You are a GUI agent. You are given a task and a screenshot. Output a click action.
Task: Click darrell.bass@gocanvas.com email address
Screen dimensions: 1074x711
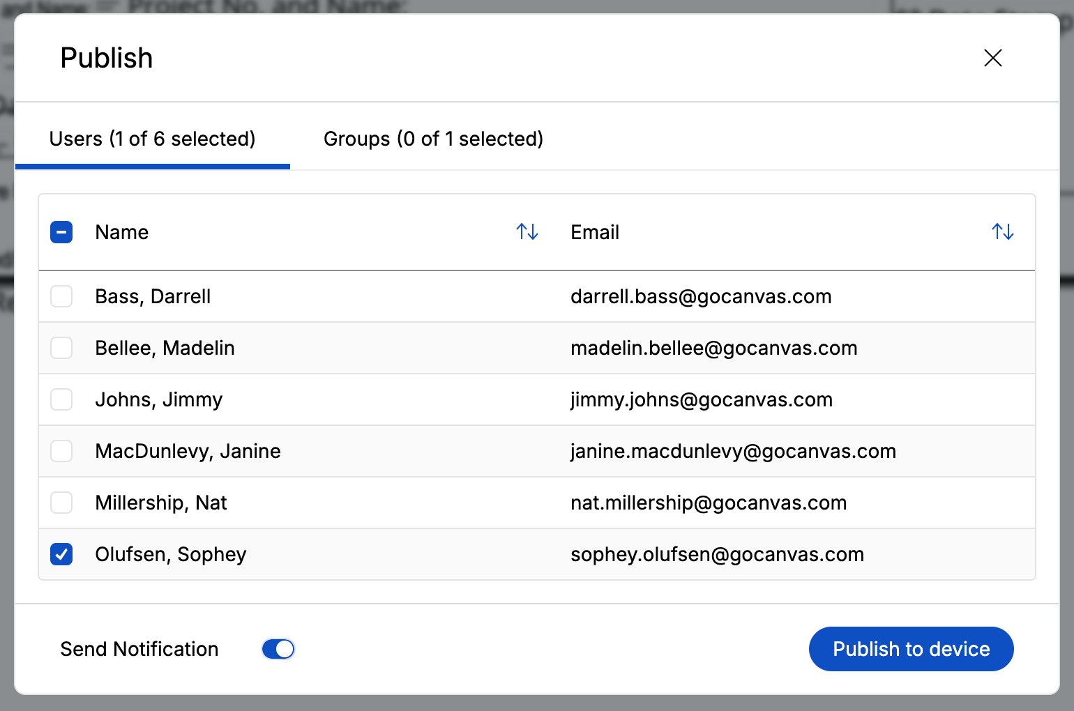click(x=701, y=296)
